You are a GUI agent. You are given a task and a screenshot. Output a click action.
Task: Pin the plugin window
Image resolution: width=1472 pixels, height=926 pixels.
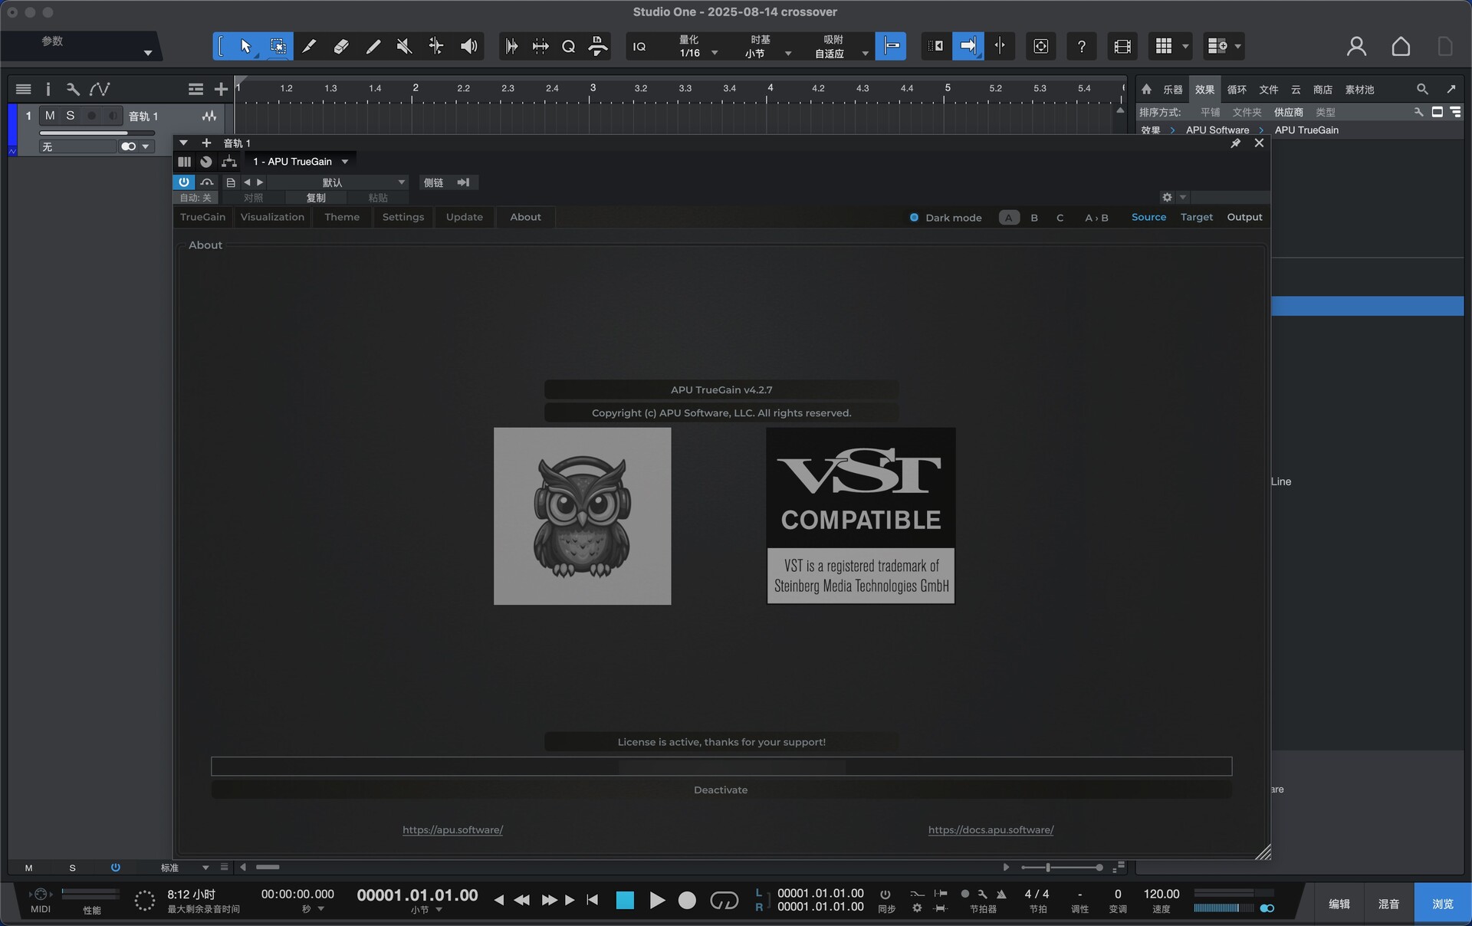(x=1235, y=143)
